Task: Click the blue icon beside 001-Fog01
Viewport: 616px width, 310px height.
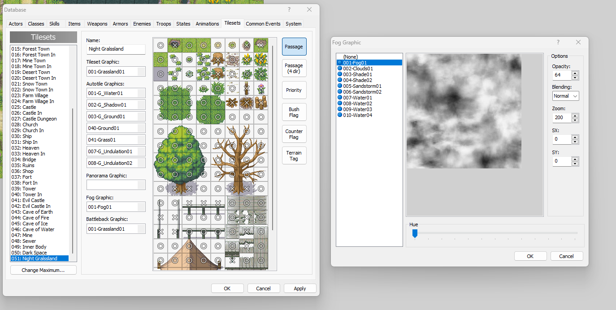Action: 340,63
